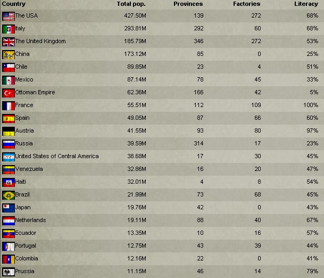Click the Prussia flag icon
324x278 pixels.
(x=8, y=272)
